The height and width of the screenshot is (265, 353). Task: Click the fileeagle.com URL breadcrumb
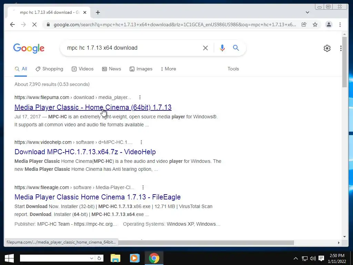74,187
